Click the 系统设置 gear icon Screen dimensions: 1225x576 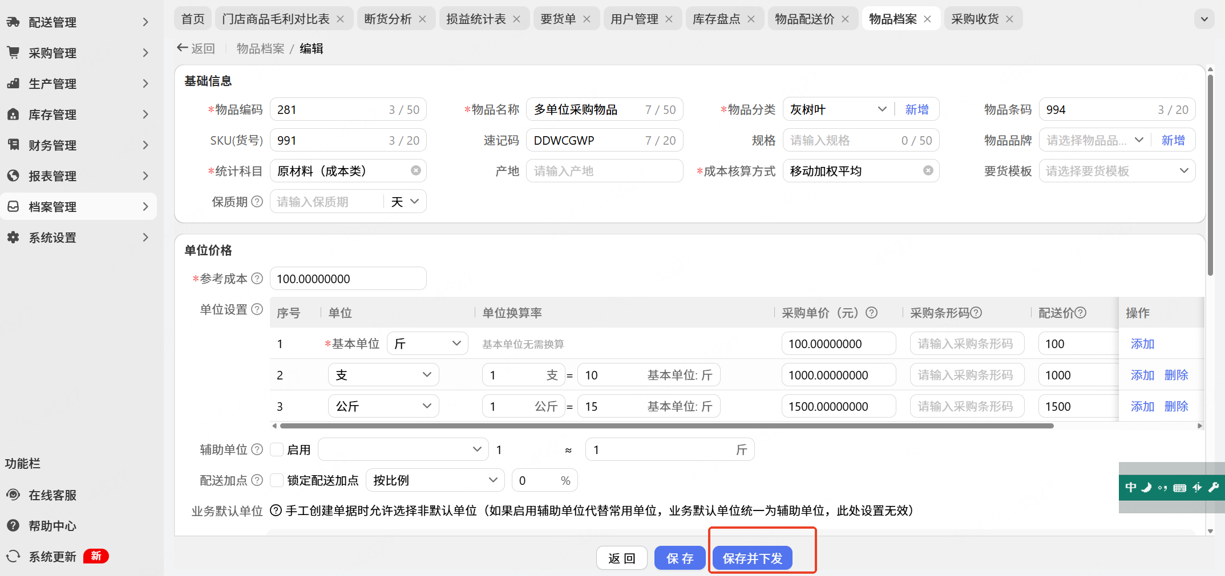13,238
